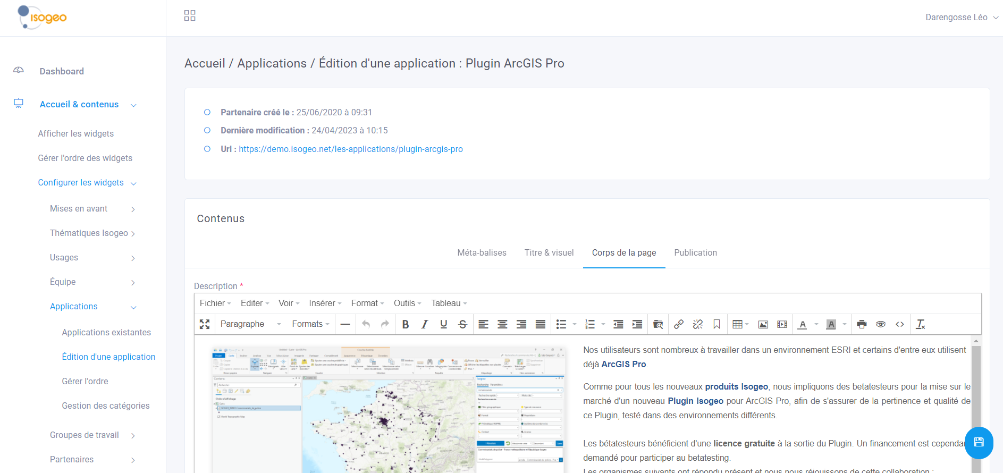This screenshot has height=473, width=1003.
Task: Open Gérer l'ordre des widgets
Action: pos(85,158)
